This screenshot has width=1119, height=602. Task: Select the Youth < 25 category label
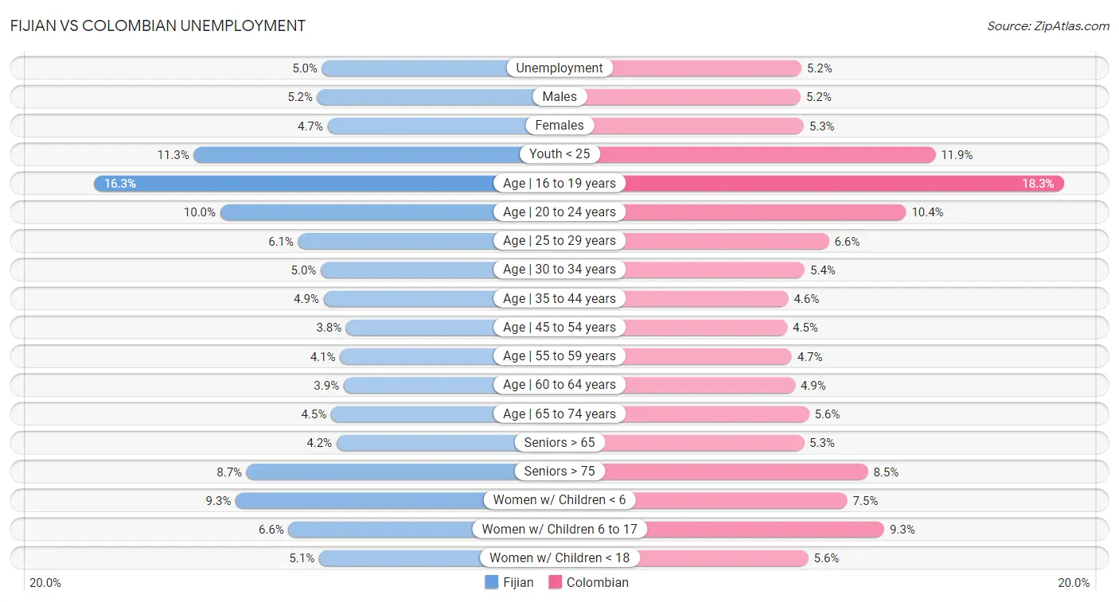point(559,154)
